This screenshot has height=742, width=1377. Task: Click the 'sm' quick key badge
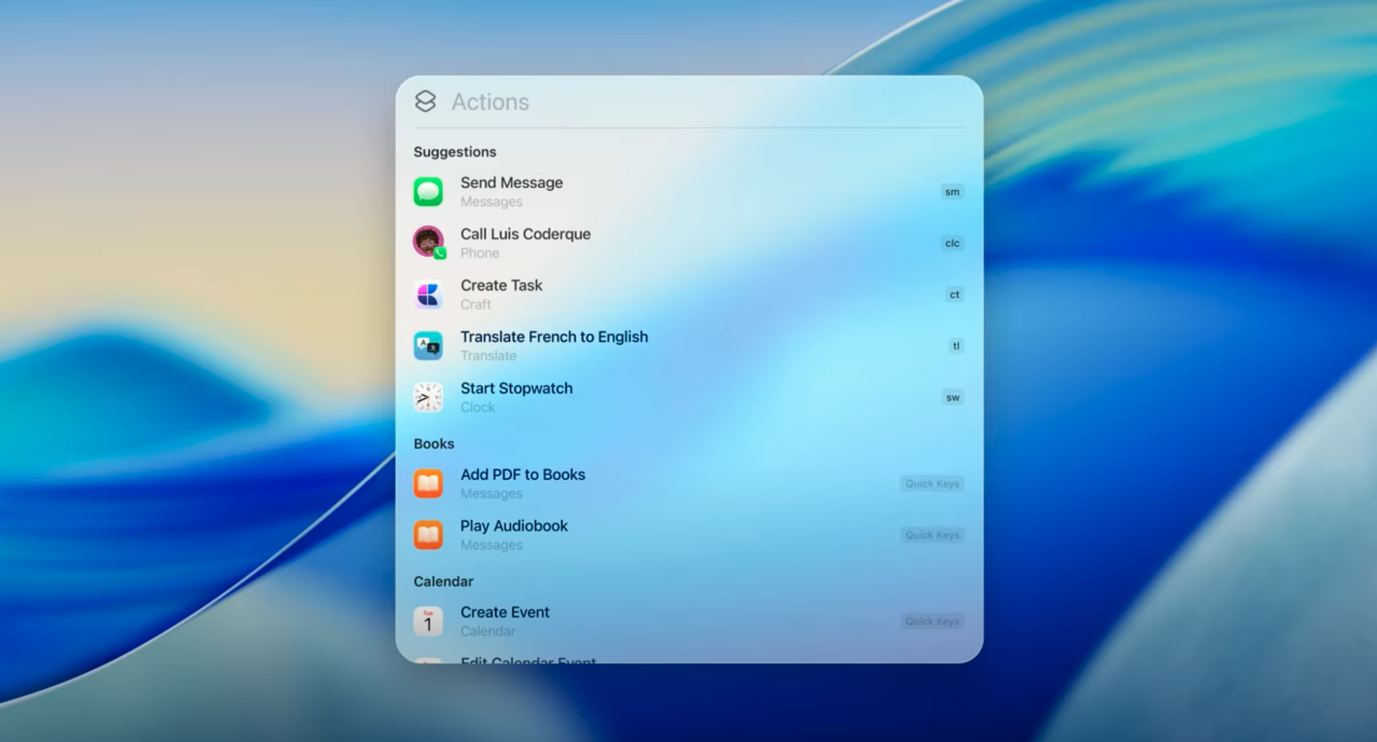point(952,192)
